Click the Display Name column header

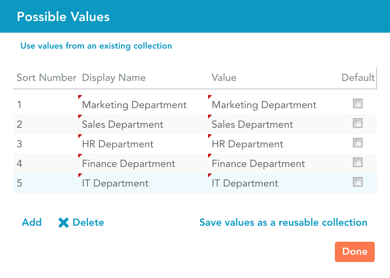(114, 78)
